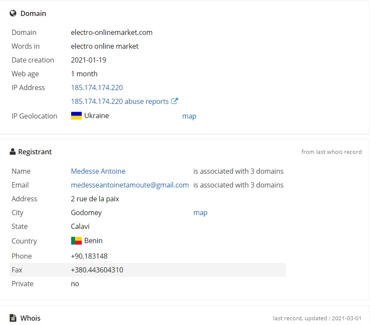Image resolution: width=370 pixels, height=325 pixels.
Task: Click 'is associated with 3 domains' beside Name
Action: (x=238, y=171)
